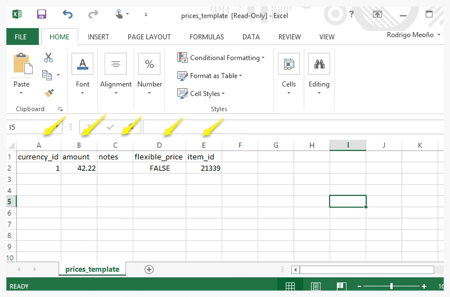Click the horizontal scrollbar left arrow
Viewport: 450px width, 297px height.
click(x=295, y=269)
